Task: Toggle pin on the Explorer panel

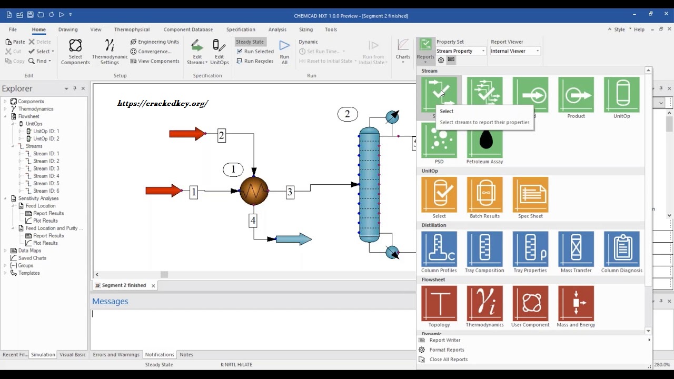Action: tap(75, 88)
